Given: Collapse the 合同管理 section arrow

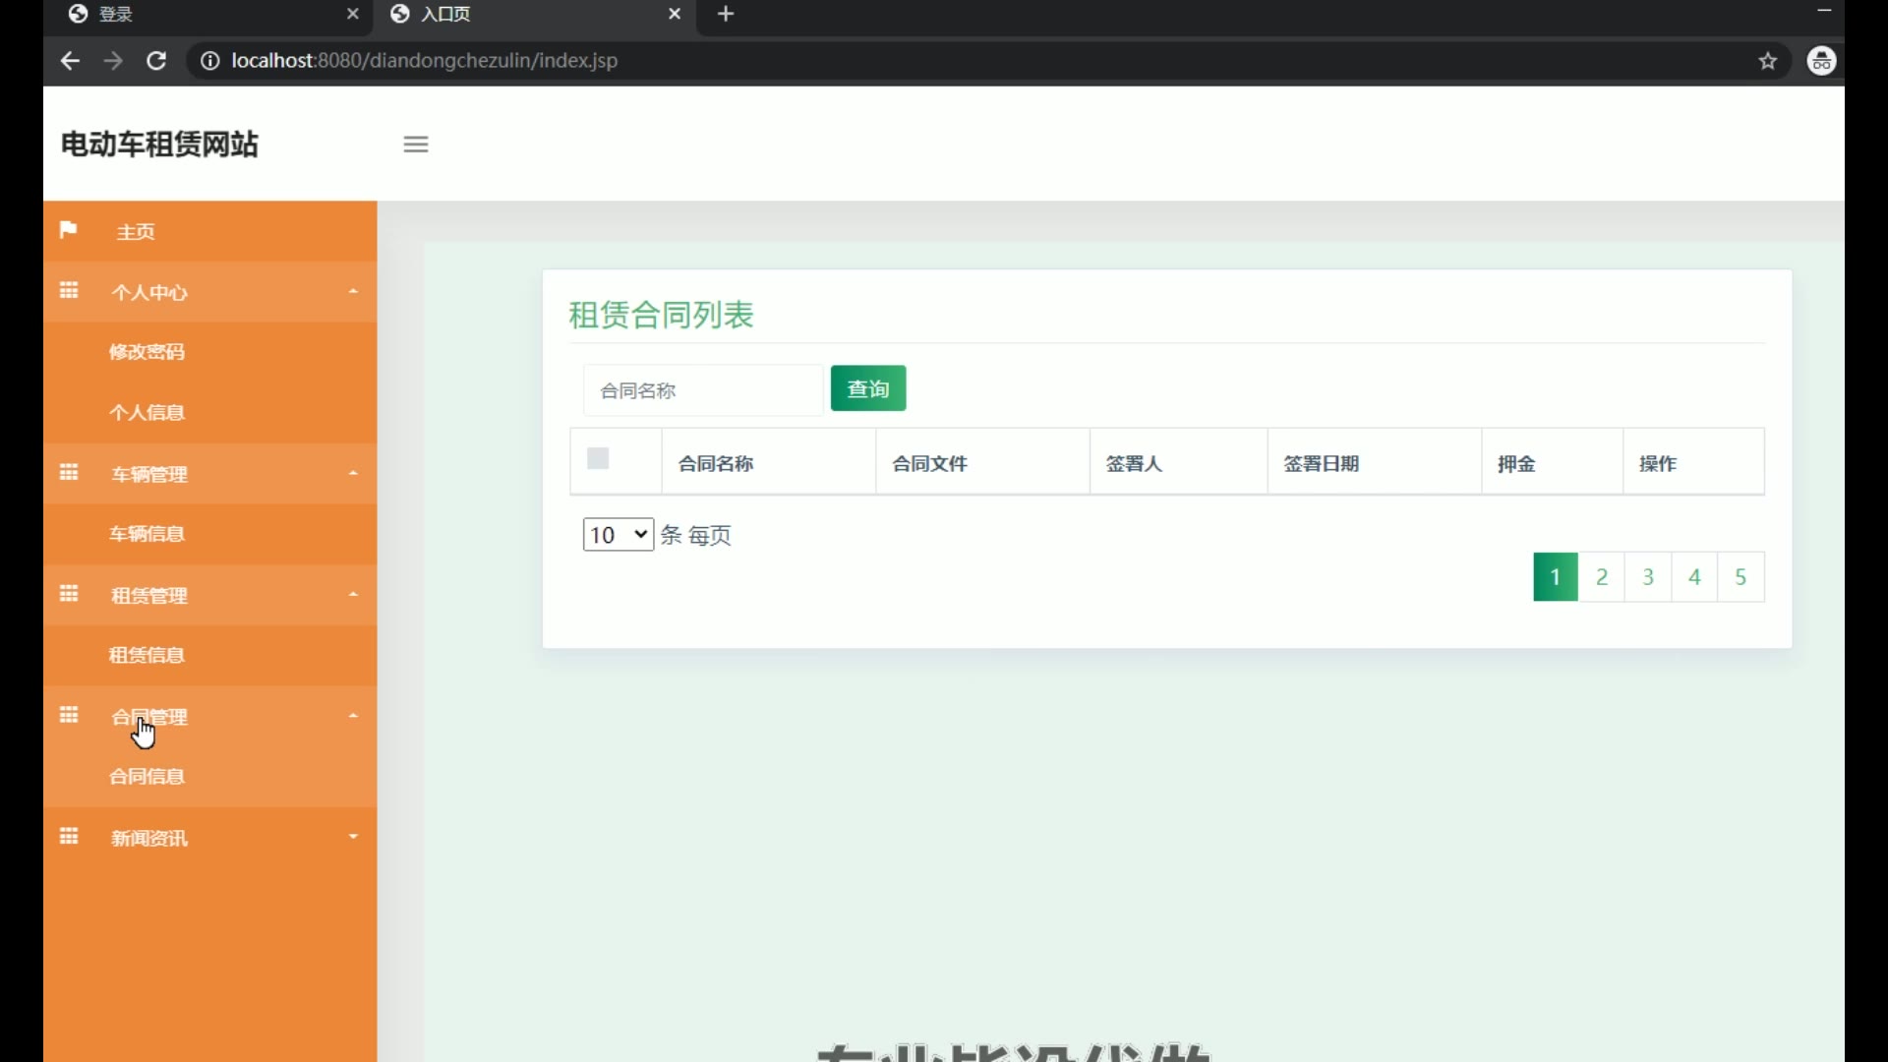Looking at the screenshot, I should tap(353, 716).
